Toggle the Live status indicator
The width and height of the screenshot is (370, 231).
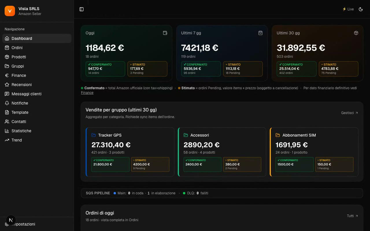[348, 9]
